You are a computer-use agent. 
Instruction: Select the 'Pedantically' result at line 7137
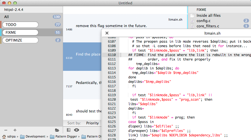pyautogui.click(x=82, y=85)
